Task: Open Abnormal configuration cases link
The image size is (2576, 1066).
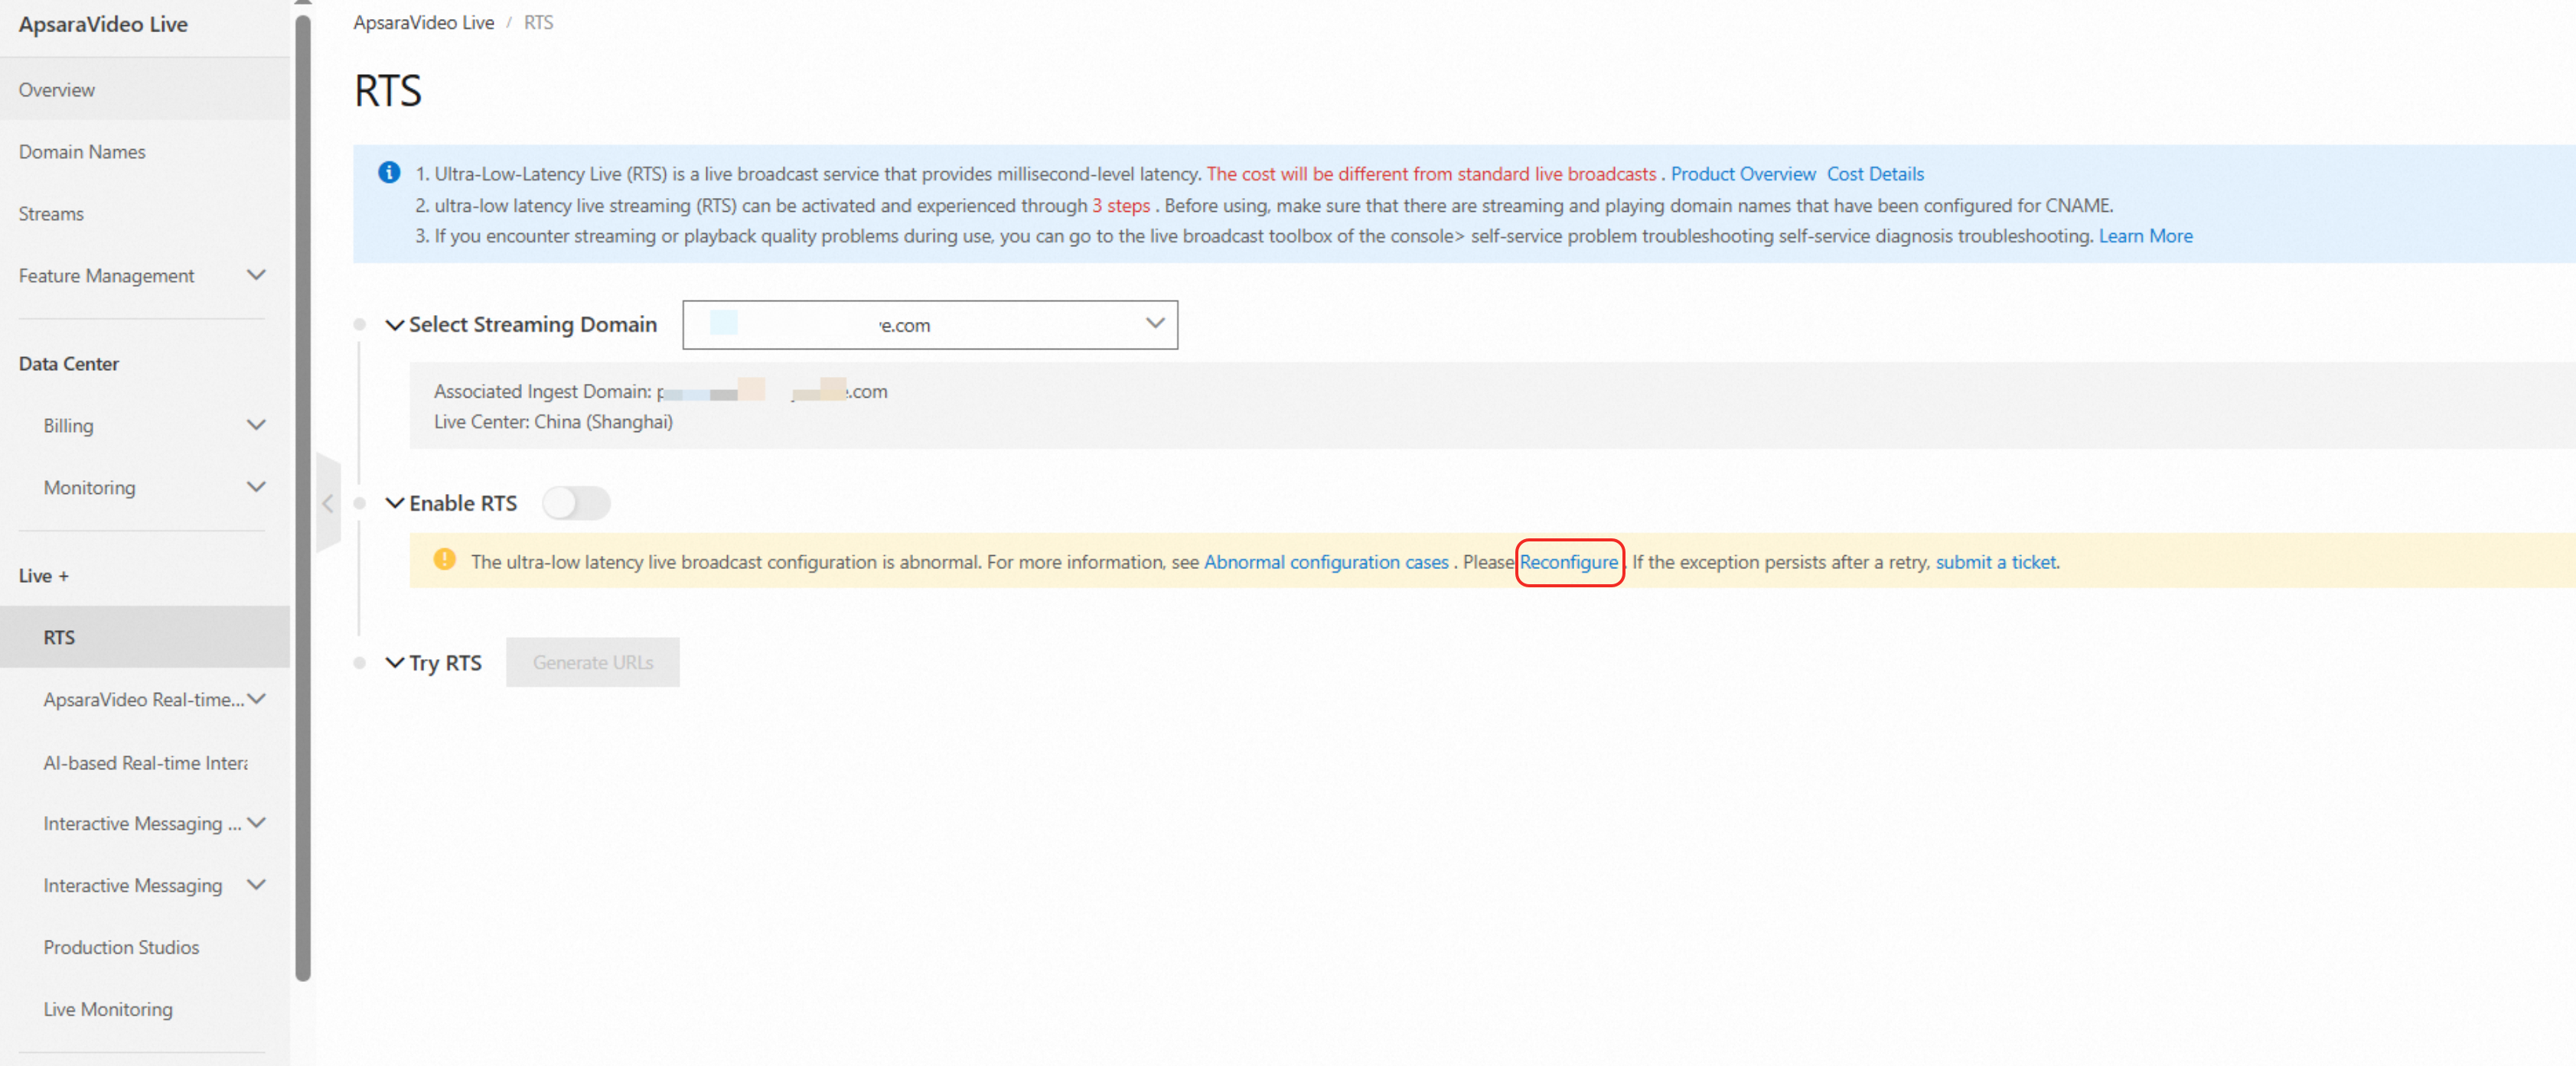Action: pos(1325,561)
